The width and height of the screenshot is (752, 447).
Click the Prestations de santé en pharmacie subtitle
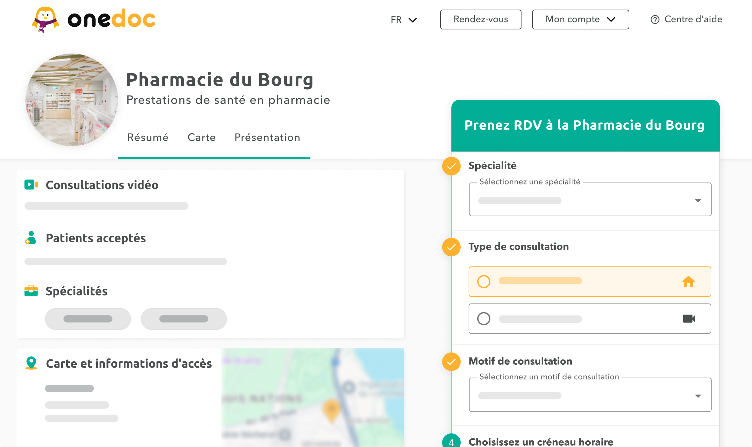pos(228,100)
